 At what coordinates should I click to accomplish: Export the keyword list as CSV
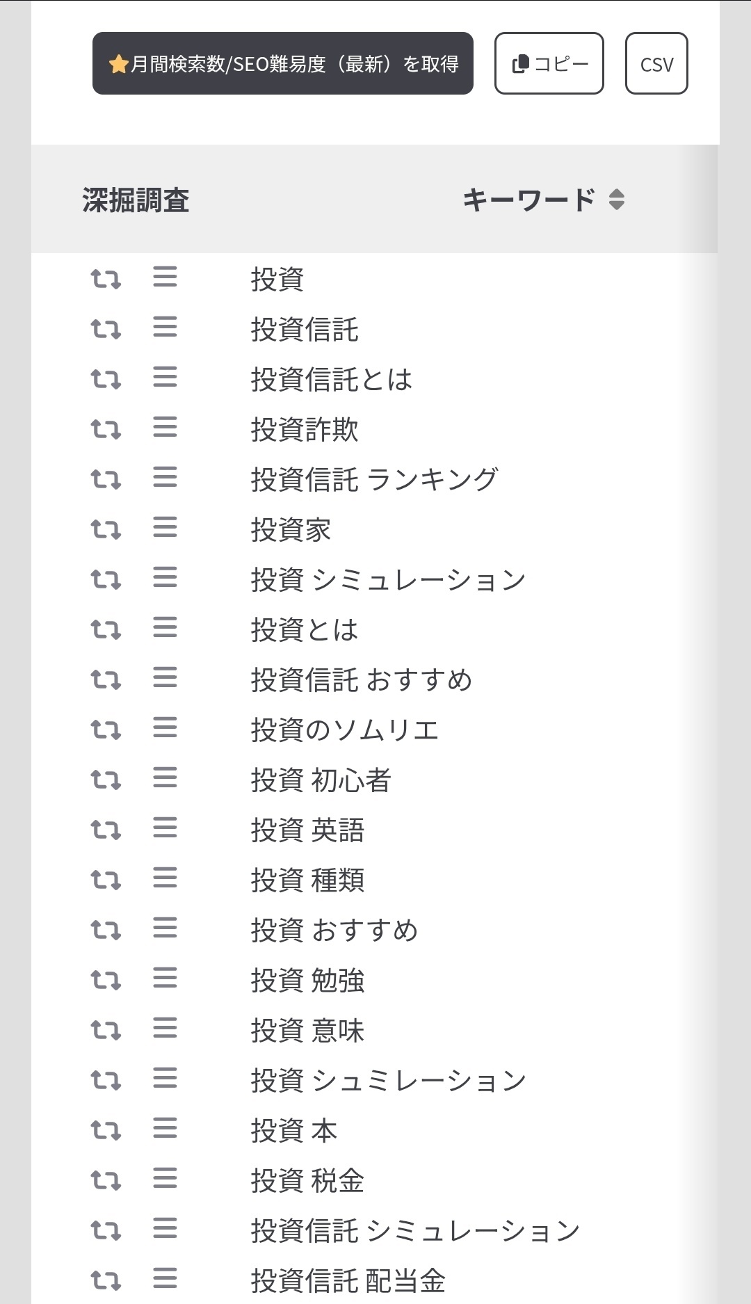point(656,64)
